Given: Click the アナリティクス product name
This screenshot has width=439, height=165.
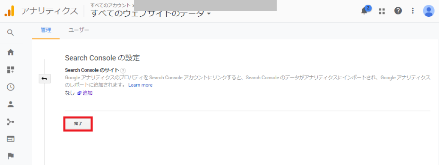Looking at the screenshot, I should click(50, 11).
